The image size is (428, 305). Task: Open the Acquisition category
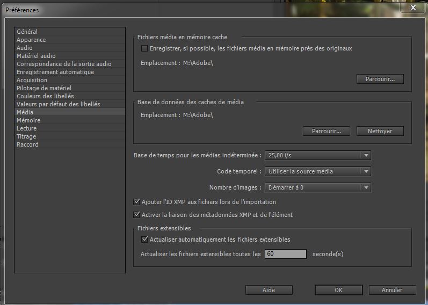(70, 80)
